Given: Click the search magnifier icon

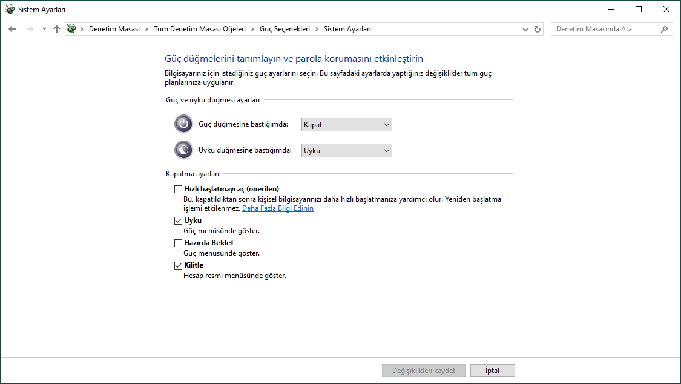Looking at the screenshot, I should click(x=664, y=29).
